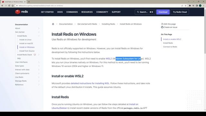The width and height of the screenshot is (206, 116).
Task: Click Edit this page link
Action: (x=168, y=24)
